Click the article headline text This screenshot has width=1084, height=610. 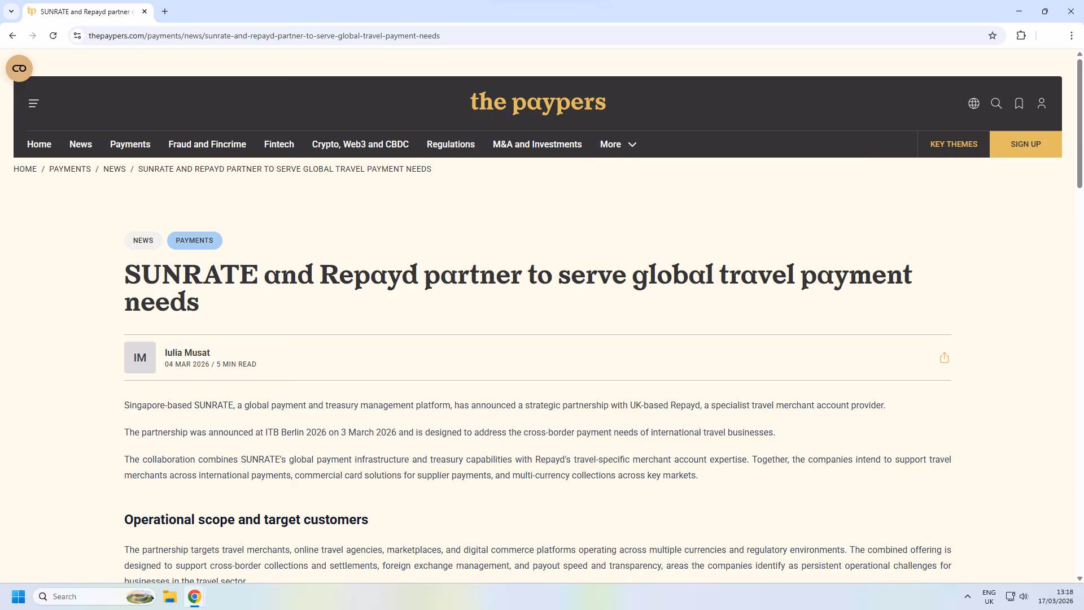coord(518,288)
